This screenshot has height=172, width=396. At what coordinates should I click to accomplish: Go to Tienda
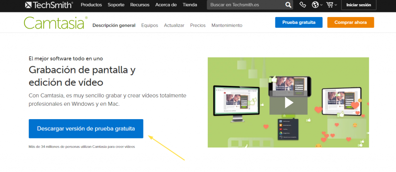(x=189, y=5)
